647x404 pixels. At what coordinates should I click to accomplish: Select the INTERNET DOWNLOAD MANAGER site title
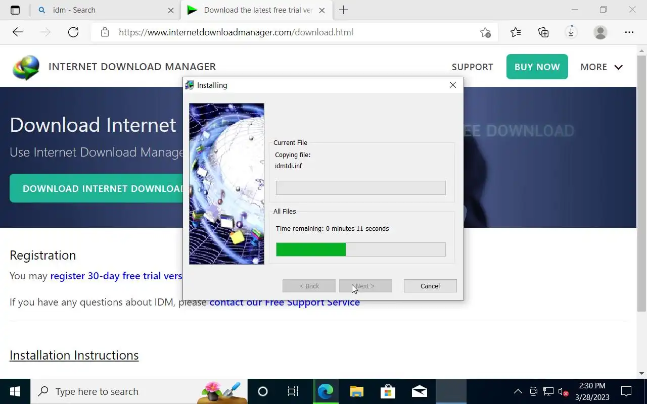tap(132, 67)
